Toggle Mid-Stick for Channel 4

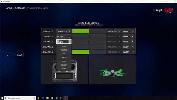[114, 52]
